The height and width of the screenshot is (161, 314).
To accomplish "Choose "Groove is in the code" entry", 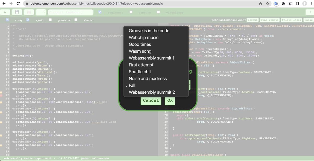I will pyautogui.click(x=148, y=31).
